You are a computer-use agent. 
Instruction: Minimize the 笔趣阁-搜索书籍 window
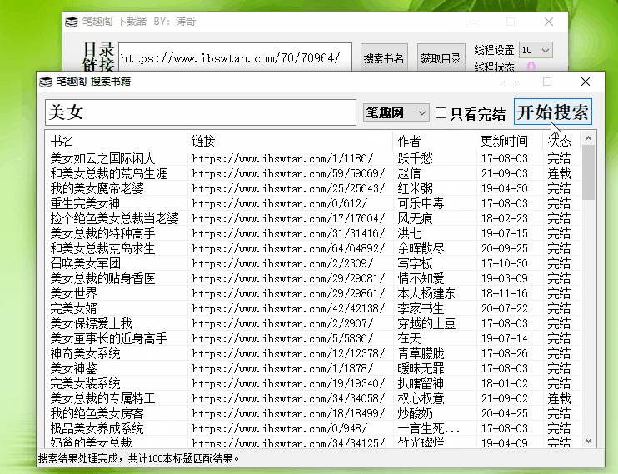pos(510,82)
